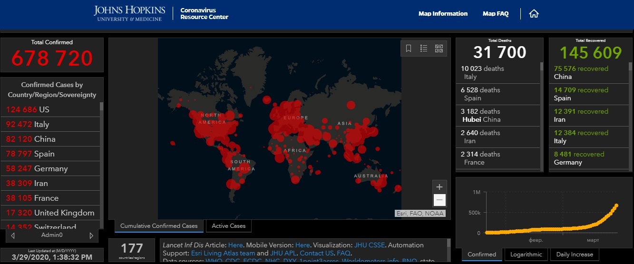Open the Esri Living Atlas team link
Image resolution: width=634 pixels, height=264 pixels.
click(x=223, y=253)
